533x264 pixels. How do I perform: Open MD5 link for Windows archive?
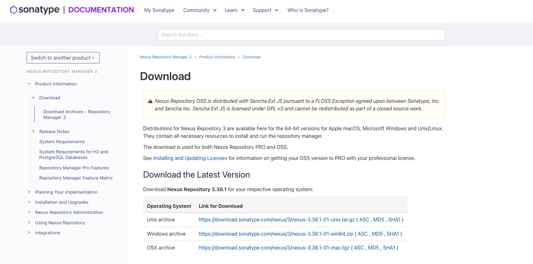click(377, 234)
